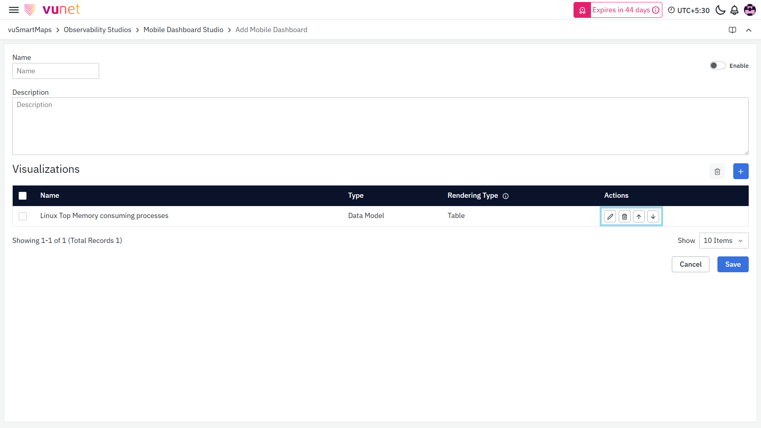This screenshot has height=428, width=761.
Task: Select the Linux Top Memory consuming processes checkbox
Action: click(x=23, y=216)
